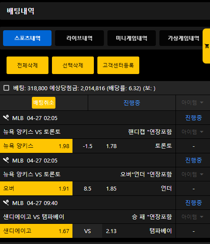This screenshot has width=210, height=244.
Task: Switch to the 미니게임내역 tab
Action: (x=131, y=38)
